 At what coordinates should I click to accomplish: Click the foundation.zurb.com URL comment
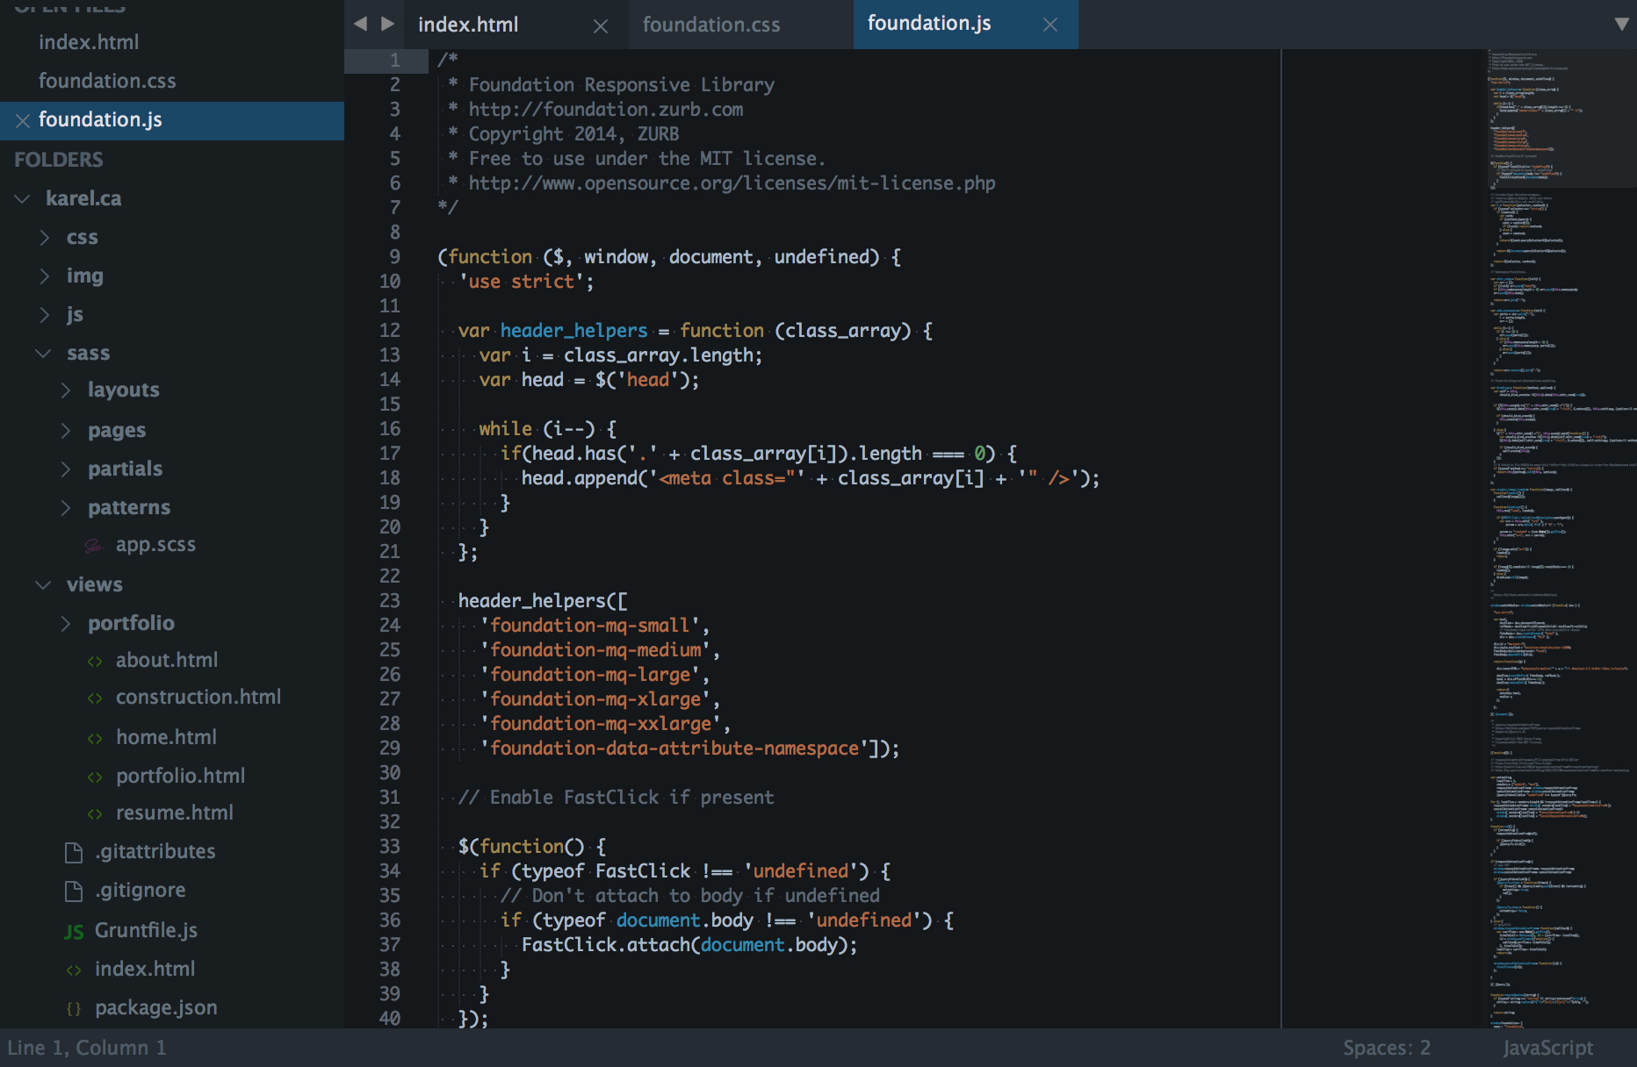click(x=606, y=109)
